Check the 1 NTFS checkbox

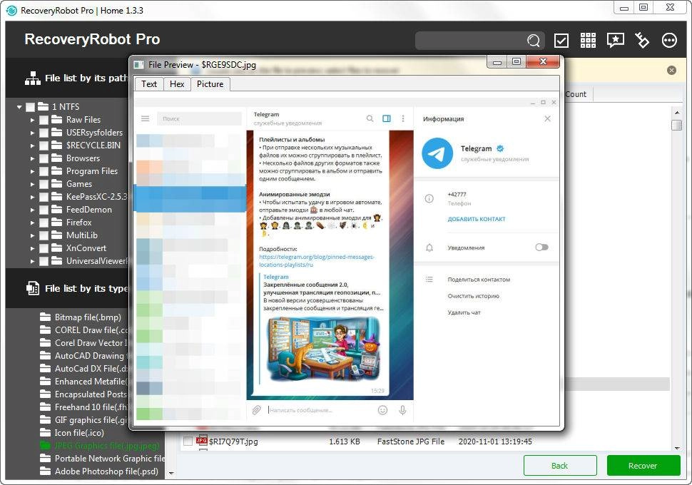[31, 107]
